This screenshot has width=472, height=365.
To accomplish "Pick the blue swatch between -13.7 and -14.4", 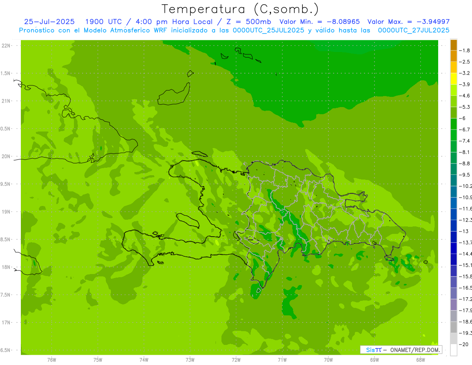I will click(454, 248).
